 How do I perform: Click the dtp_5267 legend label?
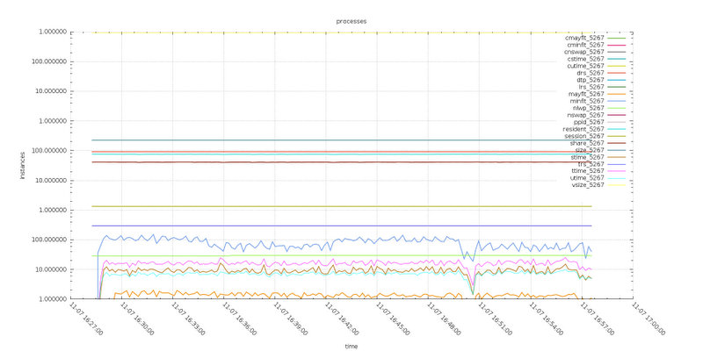tap(589, 80)
